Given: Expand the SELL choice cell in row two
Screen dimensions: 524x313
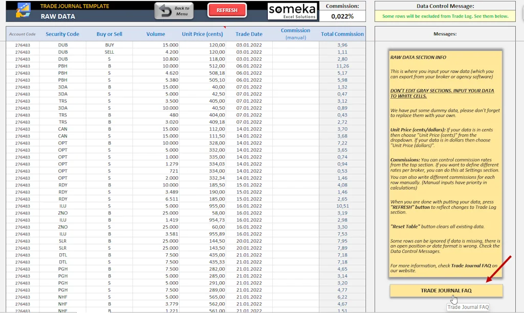Looking at the screenshot, I should click(109, 52).
